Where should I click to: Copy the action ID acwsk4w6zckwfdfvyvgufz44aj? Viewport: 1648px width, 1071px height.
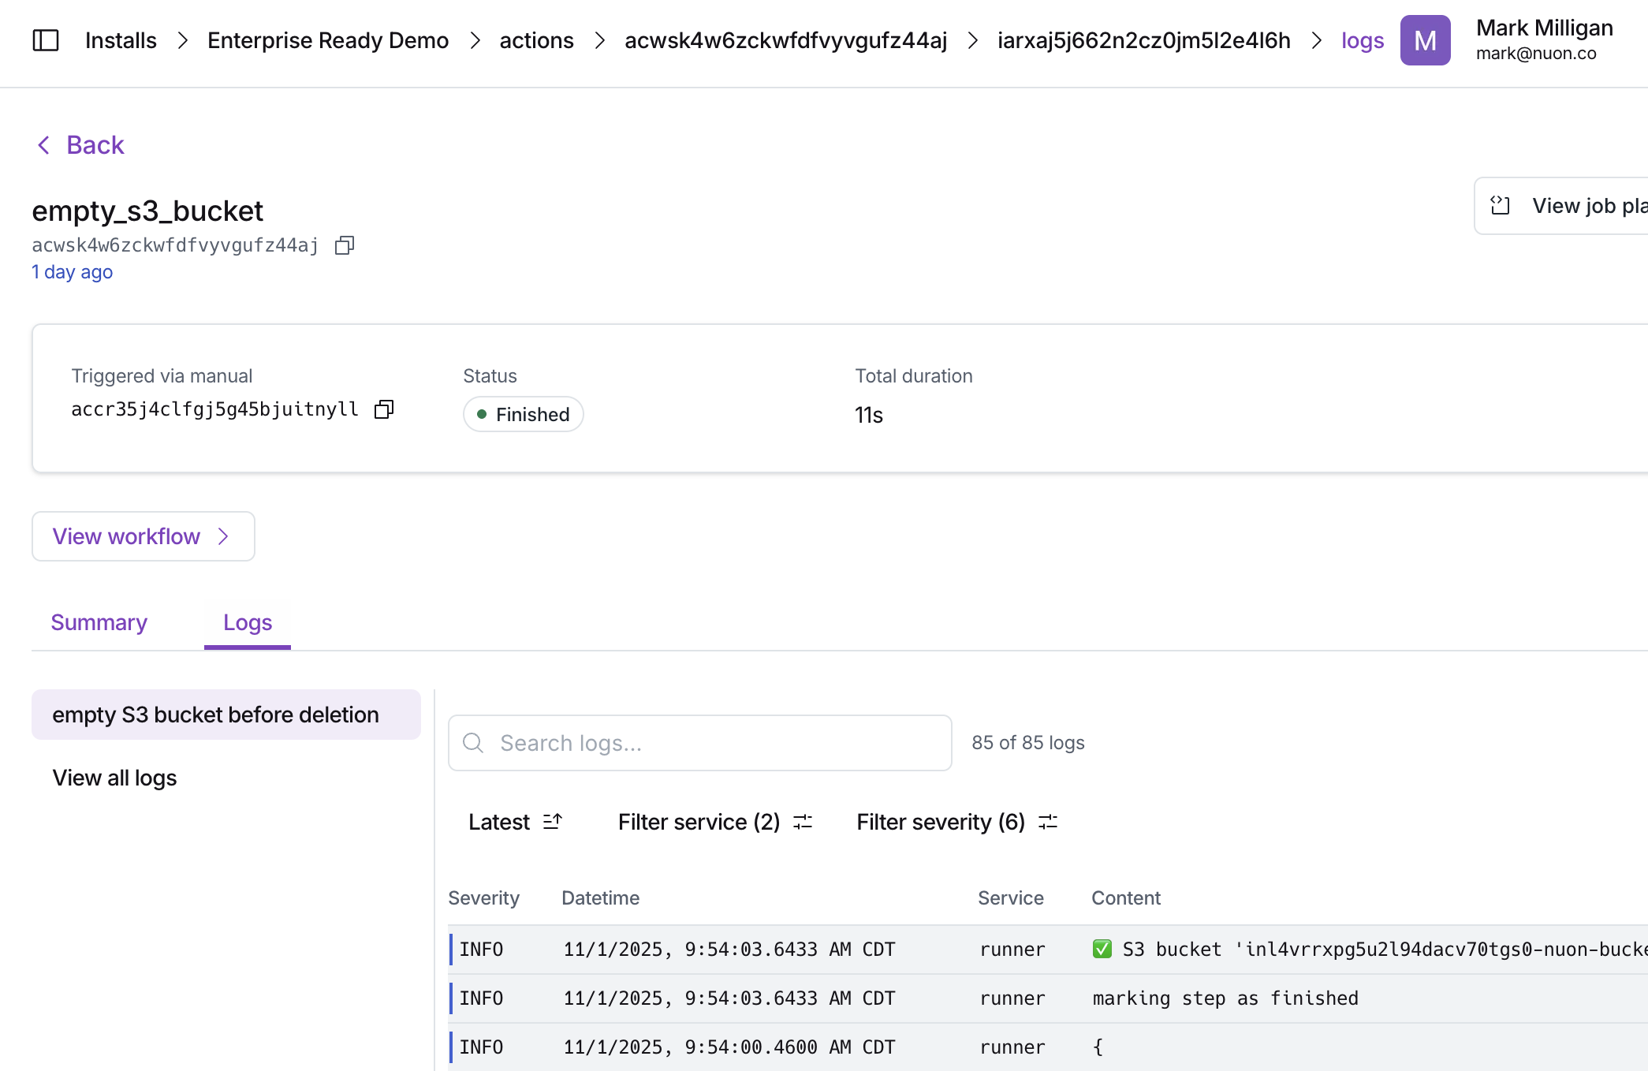pos(344,244)
